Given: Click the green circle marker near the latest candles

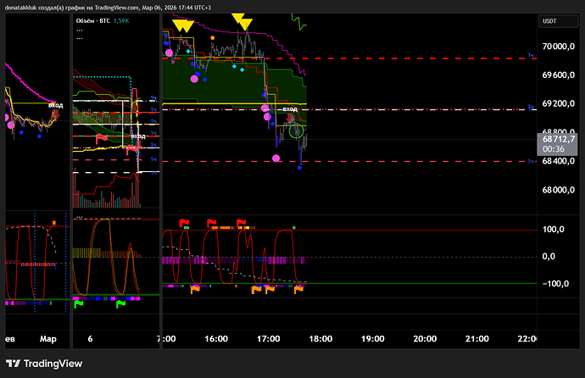Looking at the screenshot, I should point(296,131).
